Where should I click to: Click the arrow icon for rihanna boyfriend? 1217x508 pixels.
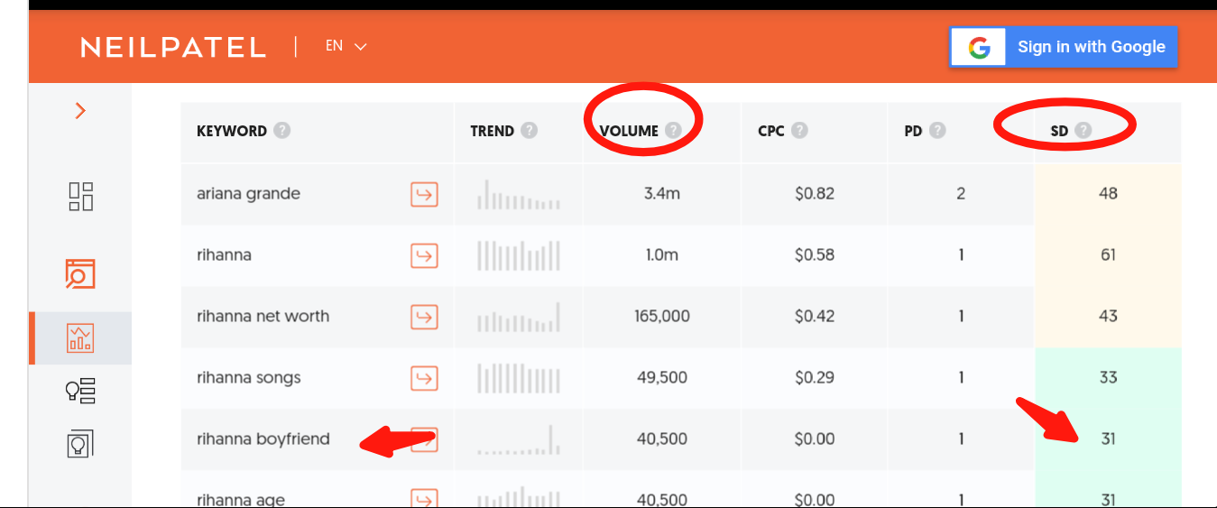pyautogui.click(x=424, y=439)
